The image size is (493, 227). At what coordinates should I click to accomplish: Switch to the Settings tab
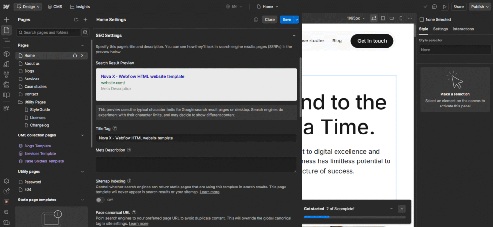pyautogui.click(x=441, y=29)
